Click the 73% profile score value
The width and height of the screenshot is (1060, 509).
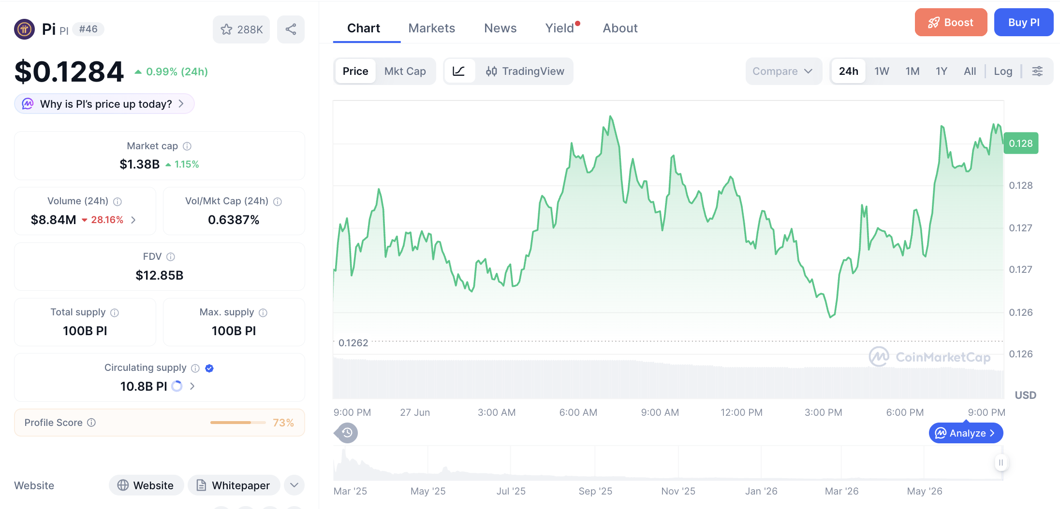click(x=283, y=423)
